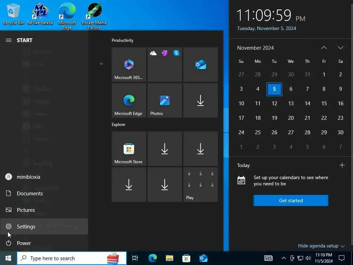This screenshot has height=265, width=353.
Task: Open Edge from the taskbar
Action: (x=153, y=258)
